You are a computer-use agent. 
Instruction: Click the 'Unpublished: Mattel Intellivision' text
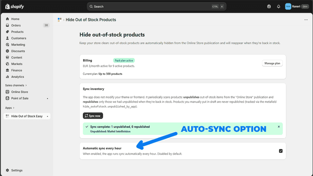(x=110, y=131)
